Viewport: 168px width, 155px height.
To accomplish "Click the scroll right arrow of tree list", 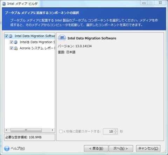I will pos(52,130).
